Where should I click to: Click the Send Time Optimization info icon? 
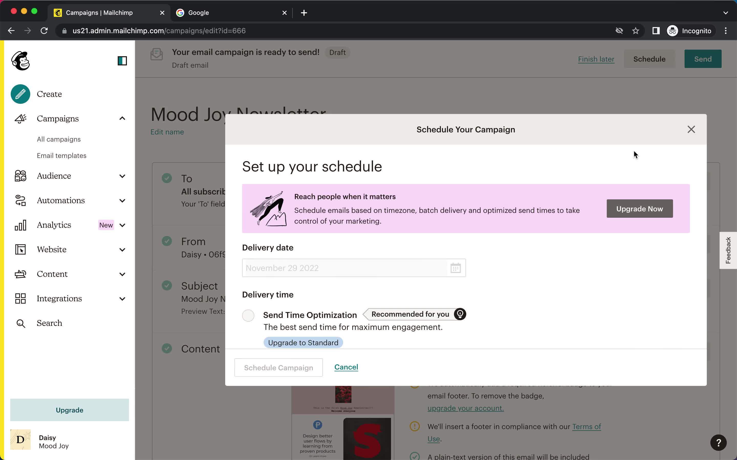point(460,314)
